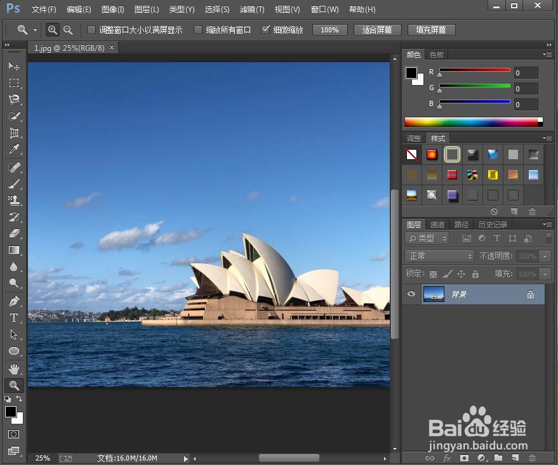Select the Quick Selection tool
This screenshot has width=558, height=465.
coord(14,116)
